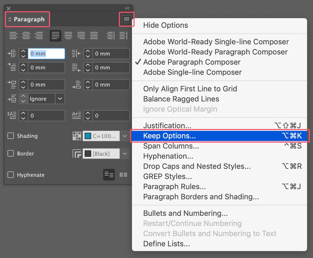Click Hide Options at the top of the menu

click(x=165, y=25)
